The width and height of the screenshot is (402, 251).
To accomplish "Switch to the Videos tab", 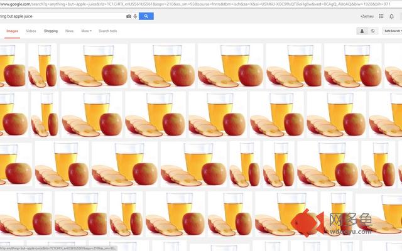I will point(31,31).
